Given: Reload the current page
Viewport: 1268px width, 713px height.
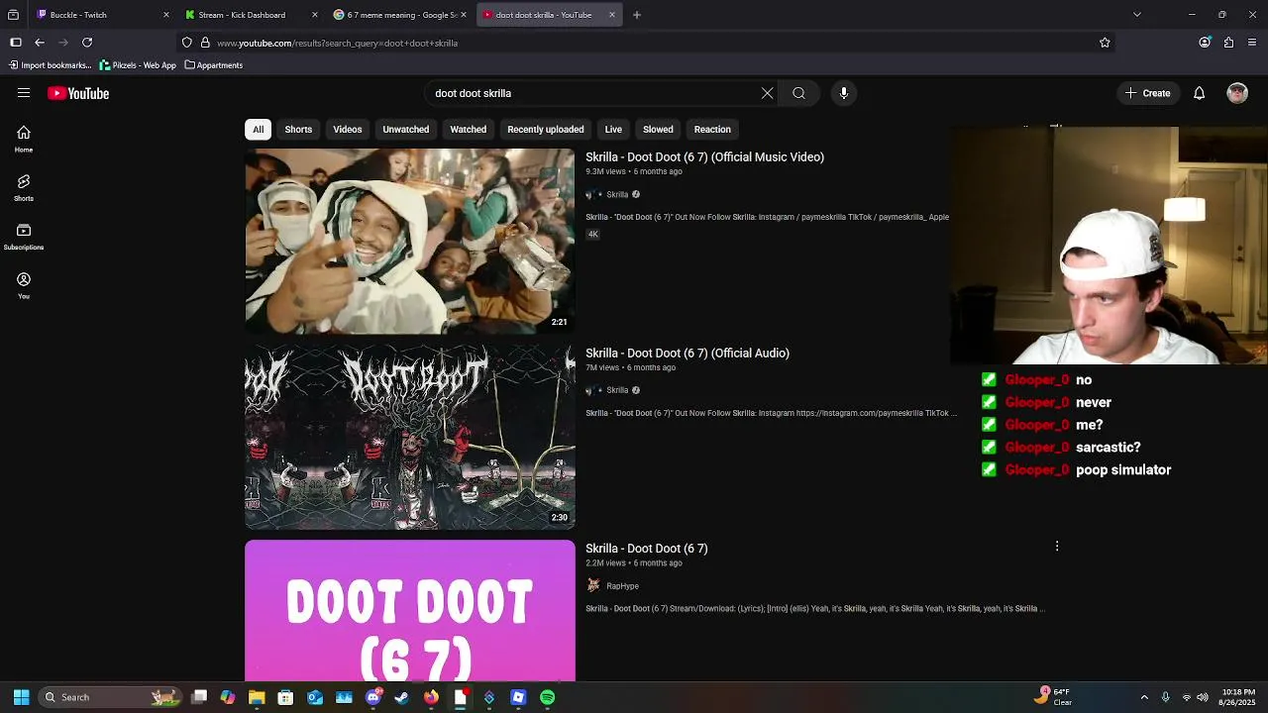Looking at the screenshot, I should click(x=87, y=43).
